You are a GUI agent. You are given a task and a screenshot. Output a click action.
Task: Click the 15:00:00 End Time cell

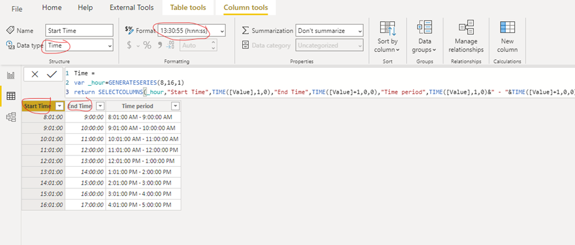[x=86, y=183]
